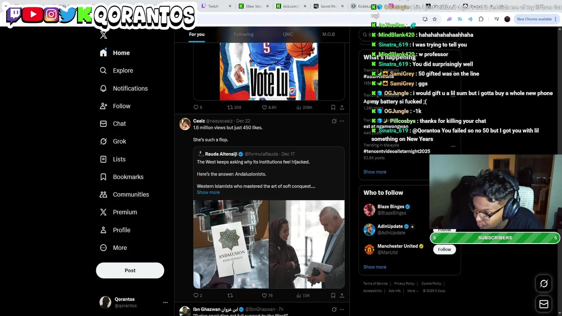Open the Explore section

point(116,70)
